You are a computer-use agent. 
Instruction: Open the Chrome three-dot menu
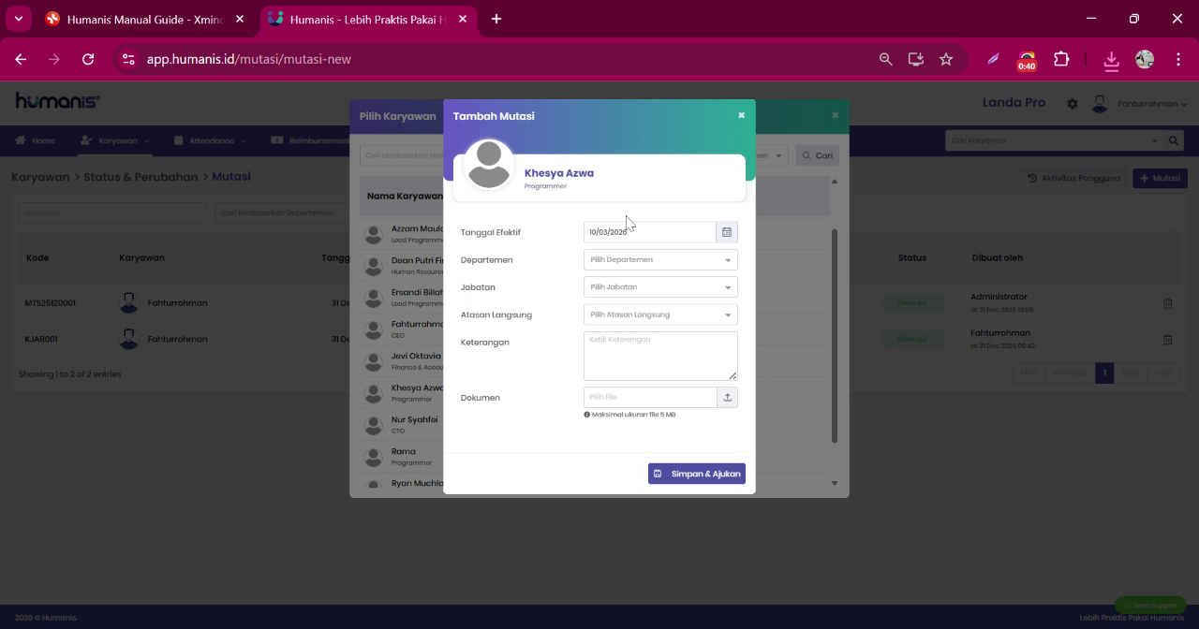click(x=1177, y=59)
